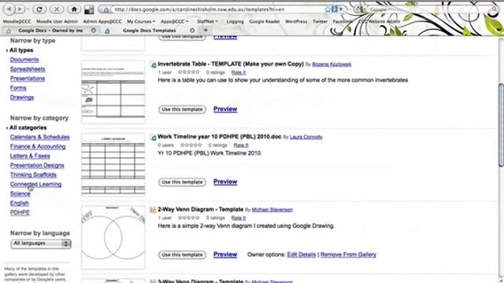This screenshot has width=504, height=283.
Task: Click the 2-Way Venn Diagram drawing icon
Action: point(153,210)
